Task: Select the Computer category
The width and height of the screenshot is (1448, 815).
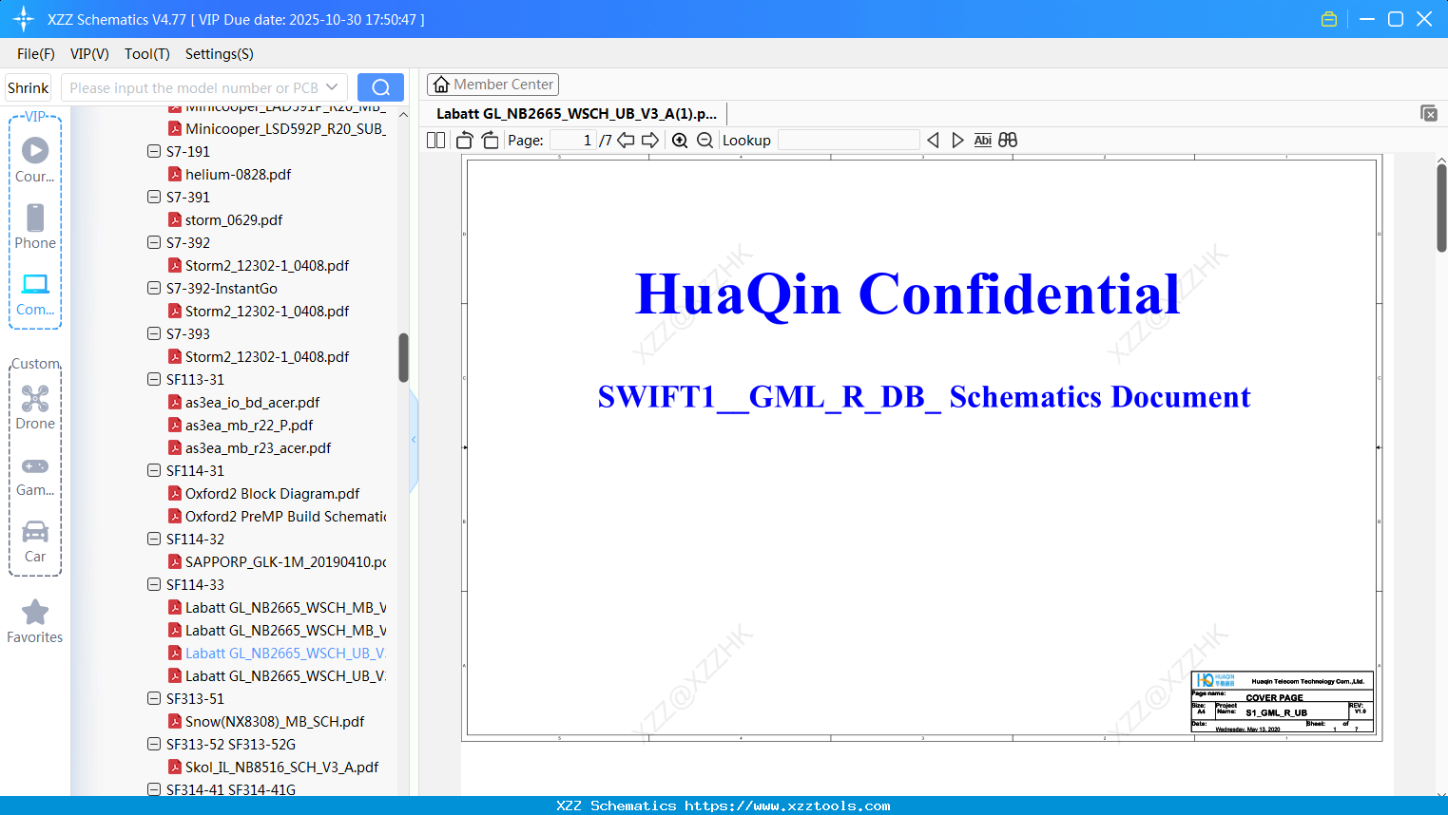Action: pyautogui.click(x=35, y=294)
